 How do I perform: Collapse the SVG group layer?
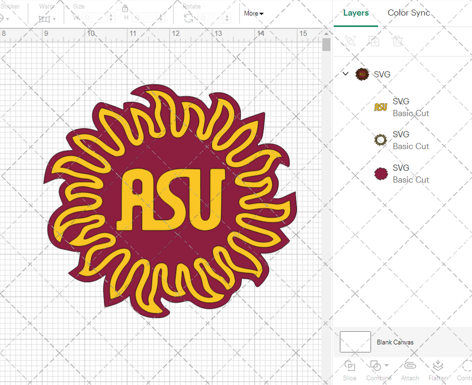[345, 74]
